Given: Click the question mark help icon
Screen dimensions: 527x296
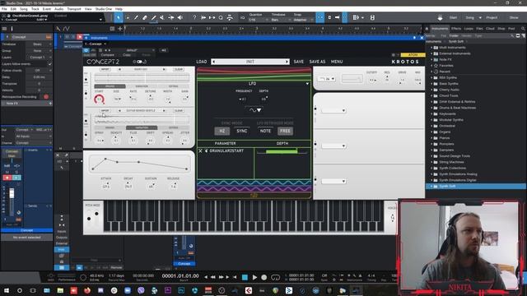Looking at the screenshot, I should coord(194,17).
